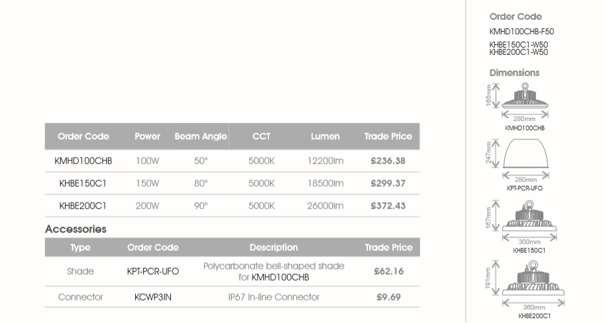Click the £299.37 trade price
605x323 pixels.
[x=388, y=183]
